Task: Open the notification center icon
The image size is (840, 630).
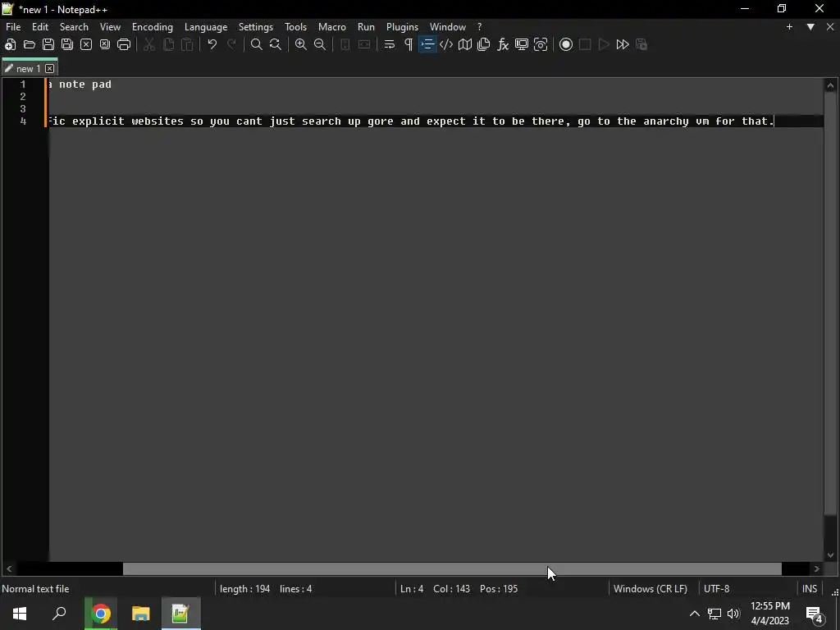Action: [815, 614]
